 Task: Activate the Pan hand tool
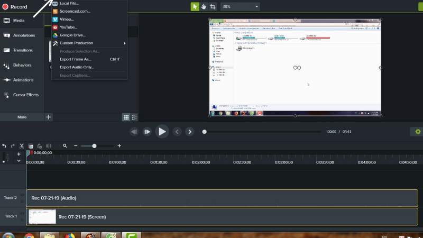[x=204, y=7]
